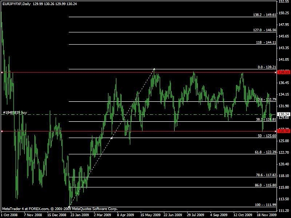
Task: Click left handle of lower red horizontal line
Action: (2, 132)
